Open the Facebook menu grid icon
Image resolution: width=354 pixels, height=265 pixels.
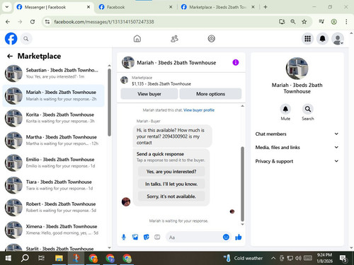tap(307, 39)
